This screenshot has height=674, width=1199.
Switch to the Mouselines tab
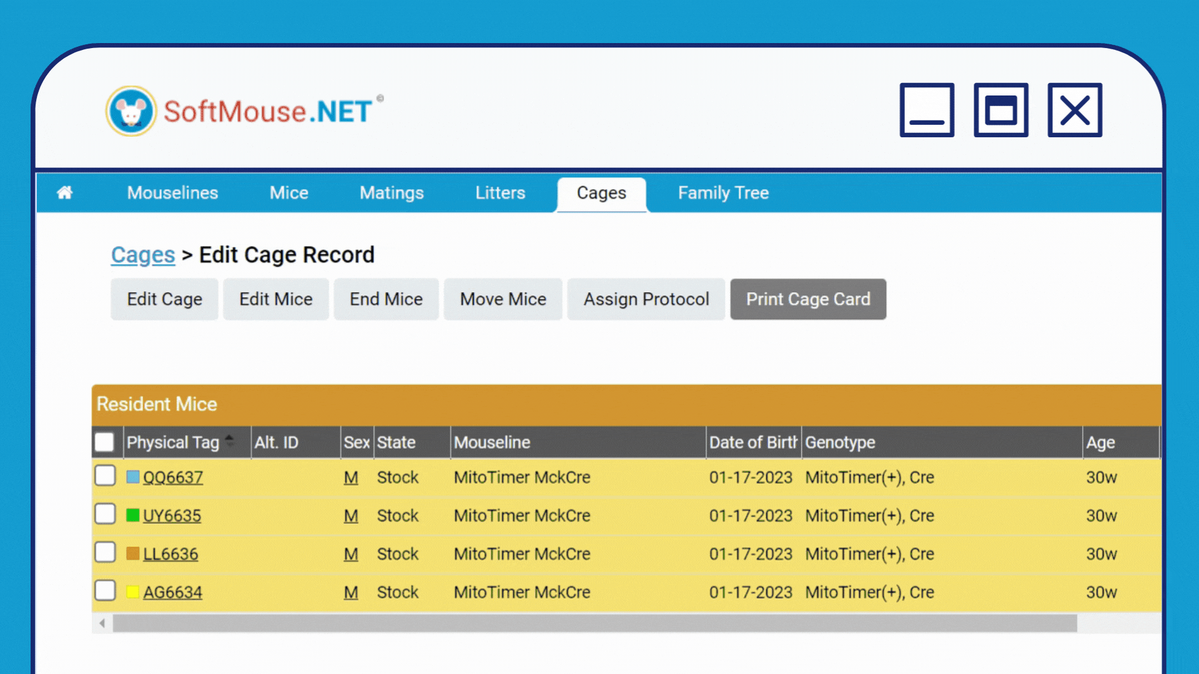(172, 193)
